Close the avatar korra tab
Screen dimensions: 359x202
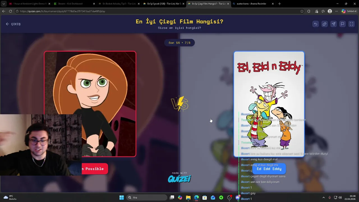pyautogui.click(x=273, y=4)
